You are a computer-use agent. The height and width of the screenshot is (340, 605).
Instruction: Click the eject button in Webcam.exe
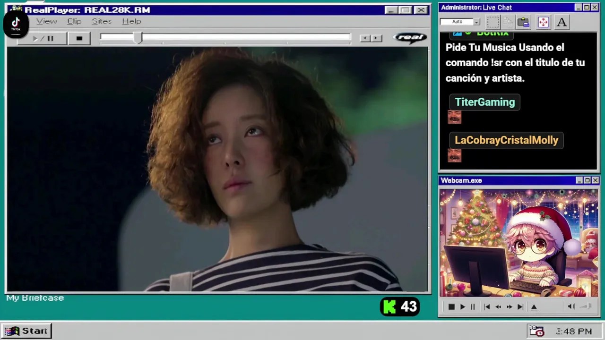[x=534, y=307]
